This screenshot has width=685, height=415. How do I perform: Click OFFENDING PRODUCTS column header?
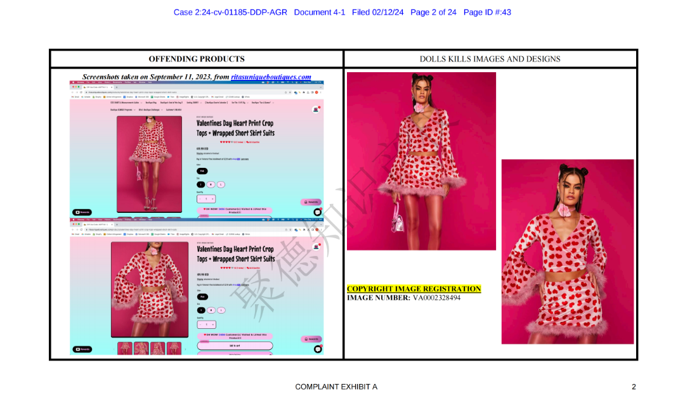click(197, 59)
